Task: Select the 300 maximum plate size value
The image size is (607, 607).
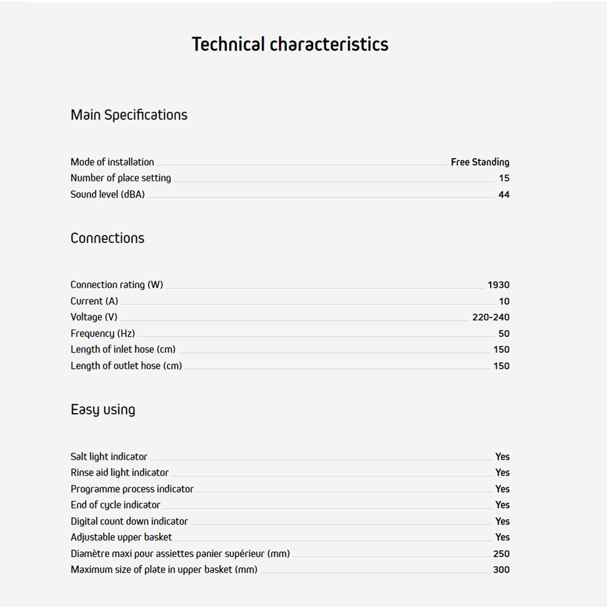Action: tap(501, 570)
